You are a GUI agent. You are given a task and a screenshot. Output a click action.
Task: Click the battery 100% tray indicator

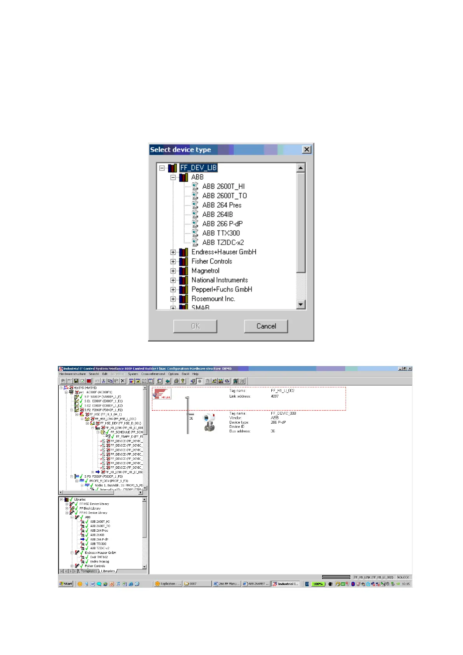318,584
